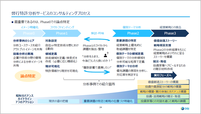Screen dimensions: 201x114
Task: Click the text 経営戦略上優先的に
Action: click(x=129, y=45)
